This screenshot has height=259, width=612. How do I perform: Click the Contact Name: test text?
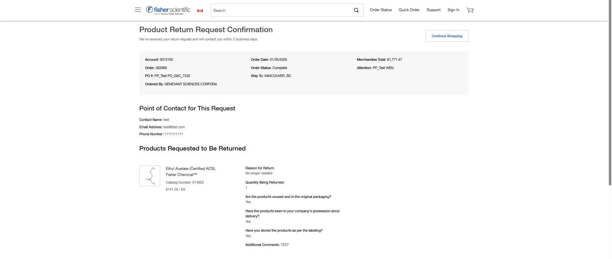(x=154, y=120)
